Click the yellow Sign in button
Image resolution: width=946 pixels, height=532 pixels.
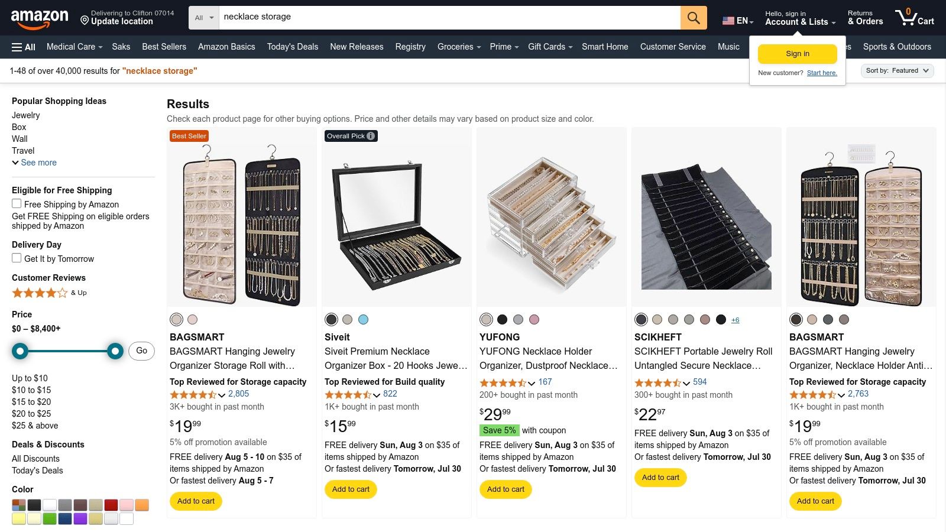pyautogui.click(x=797, y=54)
